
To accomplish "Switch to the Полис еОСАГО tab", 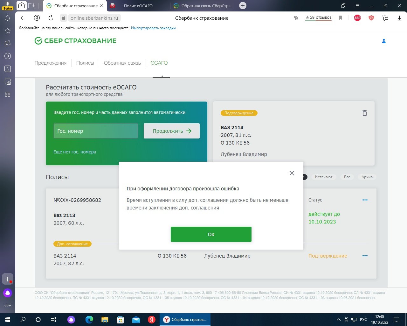I will (x=138, y=6).
